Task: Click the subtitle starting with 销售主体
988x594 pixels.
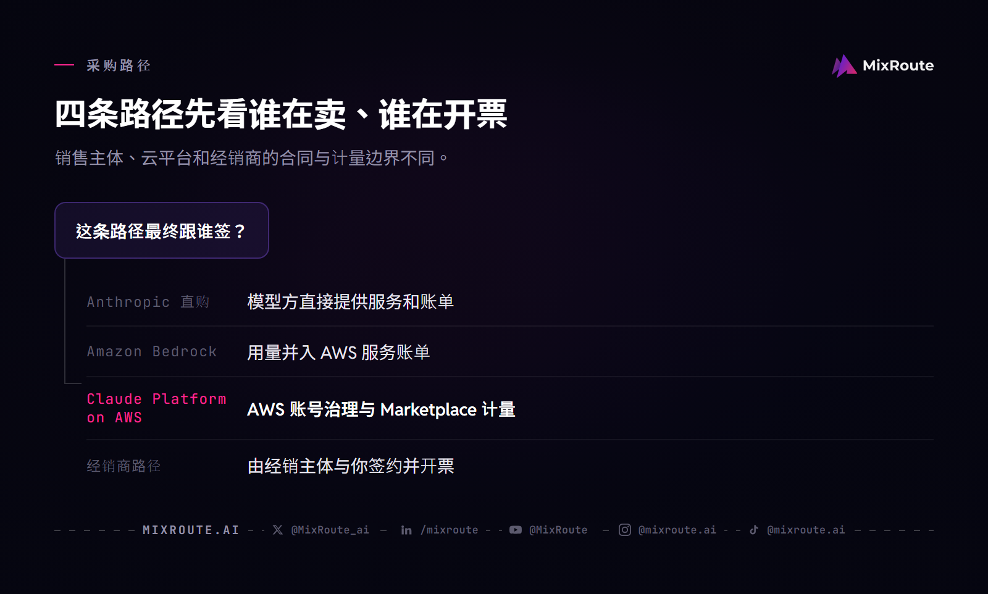Action: (x=252, y=158)
